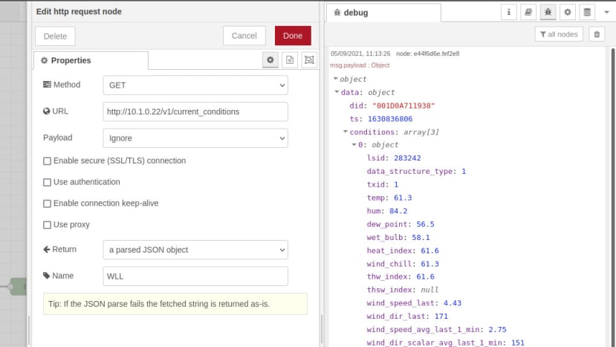616x347 pixels.
Task: Click the wind_chill row
Action: (403, 264)
